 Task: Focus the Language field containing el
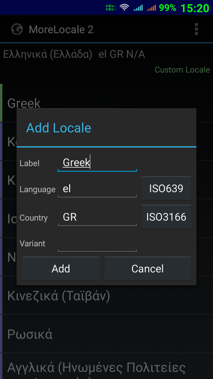tap(98, 189)
